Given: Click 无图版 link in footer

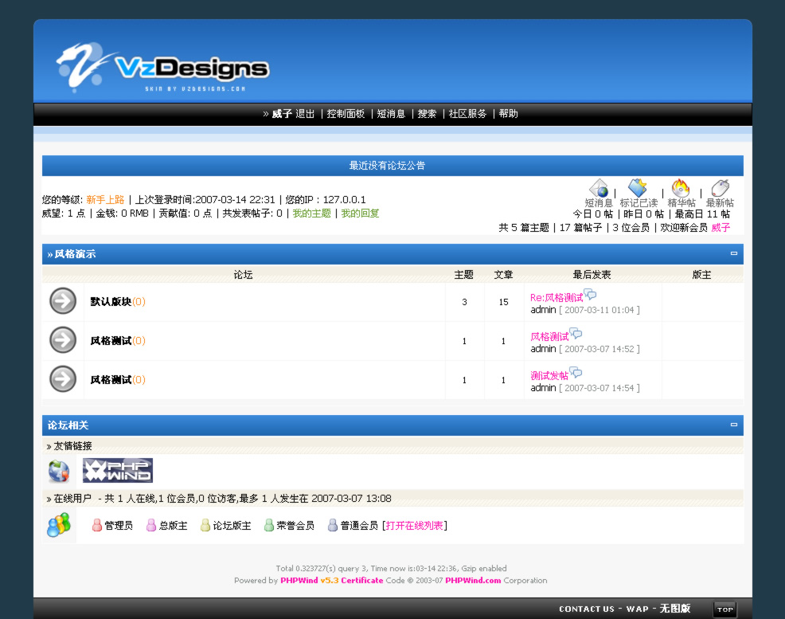Looking at the screenshot, I should click(x=675, y=609).
